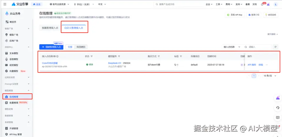Viewport: 282px width, 137px height.
Task: Switch to 自定义推理接入点 tab
Action: pyautogui.click(x=74, y=28)
